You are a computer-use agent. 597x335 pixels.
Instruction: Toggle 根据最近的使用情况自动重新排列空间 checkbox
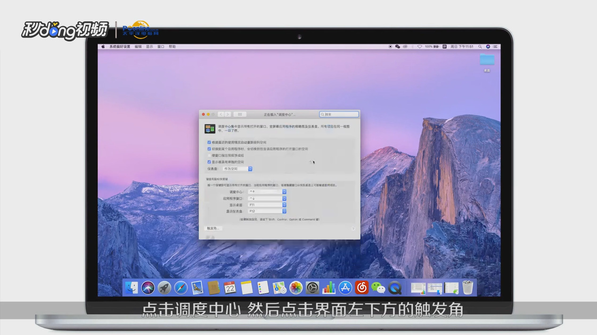(209, 142)
